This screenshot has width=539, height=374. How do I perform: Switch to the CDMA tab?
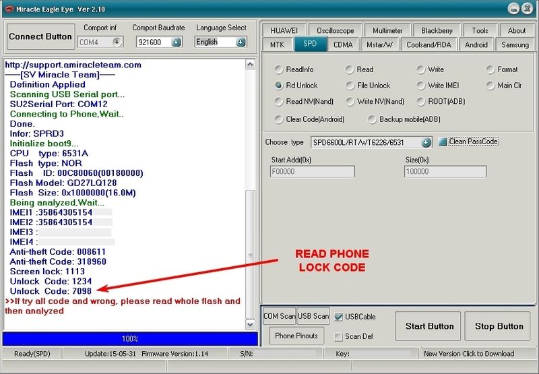tap(343, 44)
